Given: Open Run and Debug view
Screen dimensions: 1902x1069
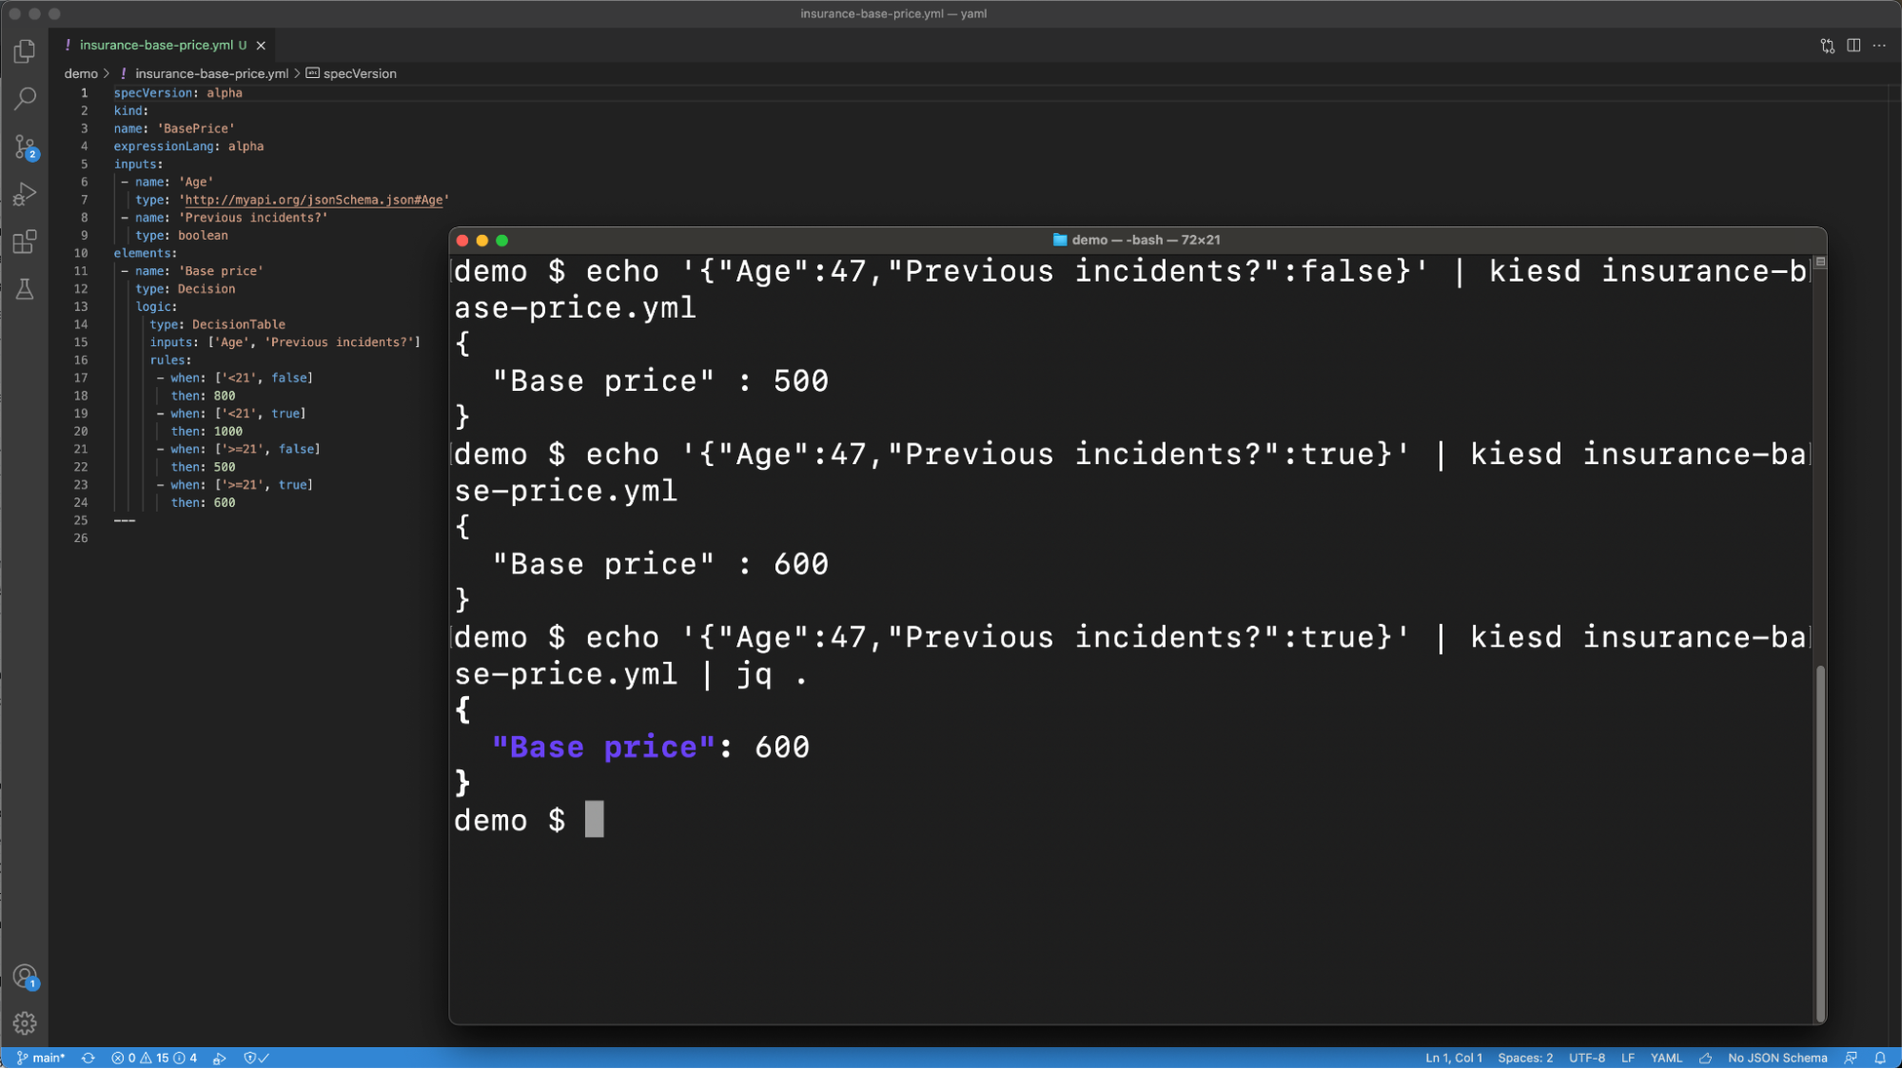Looking at the screenshot, I should tap(25, 194).
